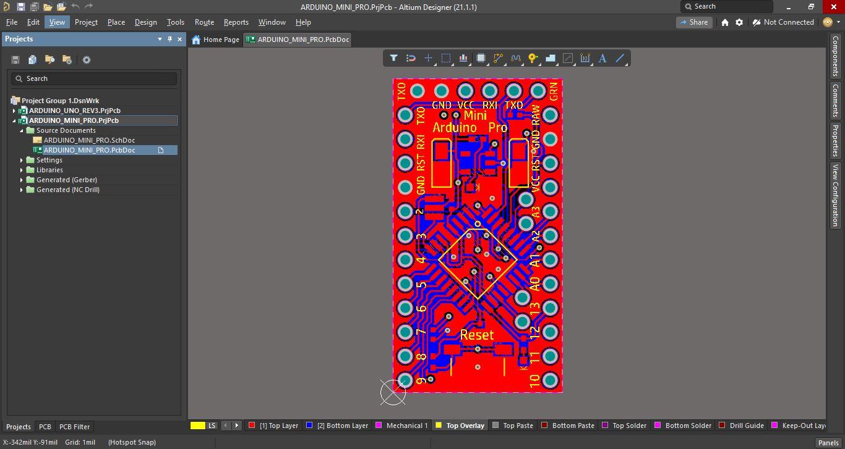
Task: Open a document using title bar folder icon
Action: click(x=48, y=7)
